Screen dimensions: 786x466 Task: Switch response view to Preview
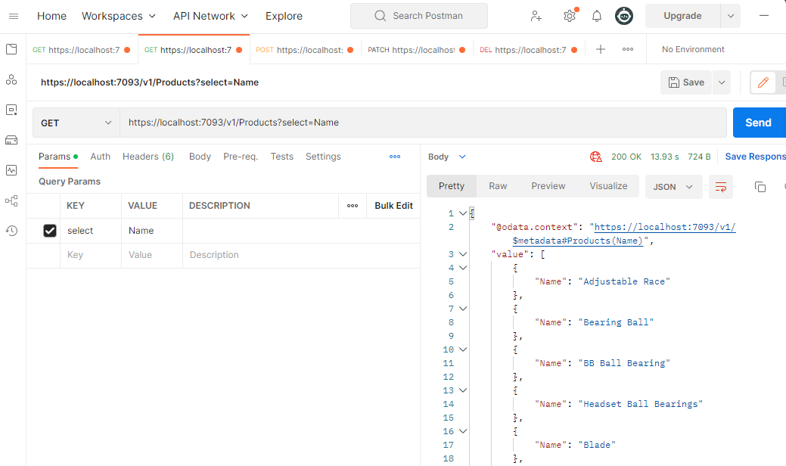coord(548,186)
